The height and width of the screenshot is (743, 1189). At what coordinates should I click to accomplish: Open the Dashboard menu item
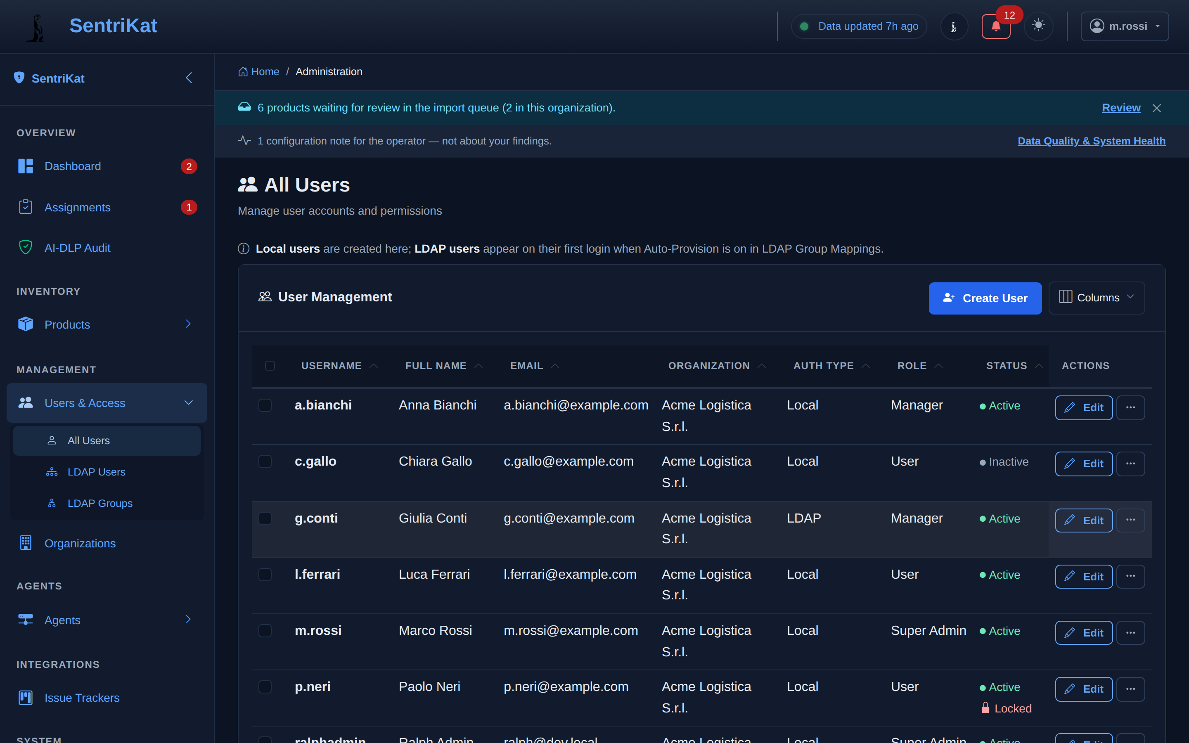click(107, 166)
